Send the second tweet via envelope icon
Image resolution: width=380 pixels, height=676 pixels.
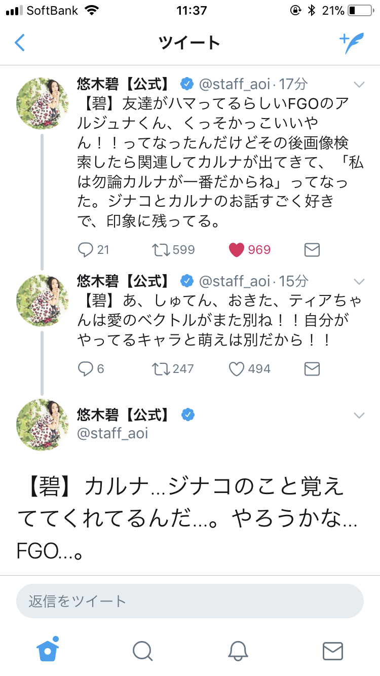[312, 369]
